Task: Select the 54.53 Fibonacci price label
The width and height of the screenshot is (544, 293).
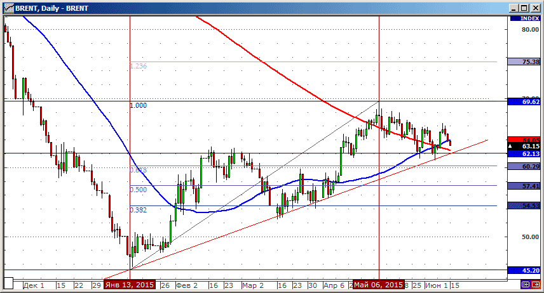Action: click(524, 205)
